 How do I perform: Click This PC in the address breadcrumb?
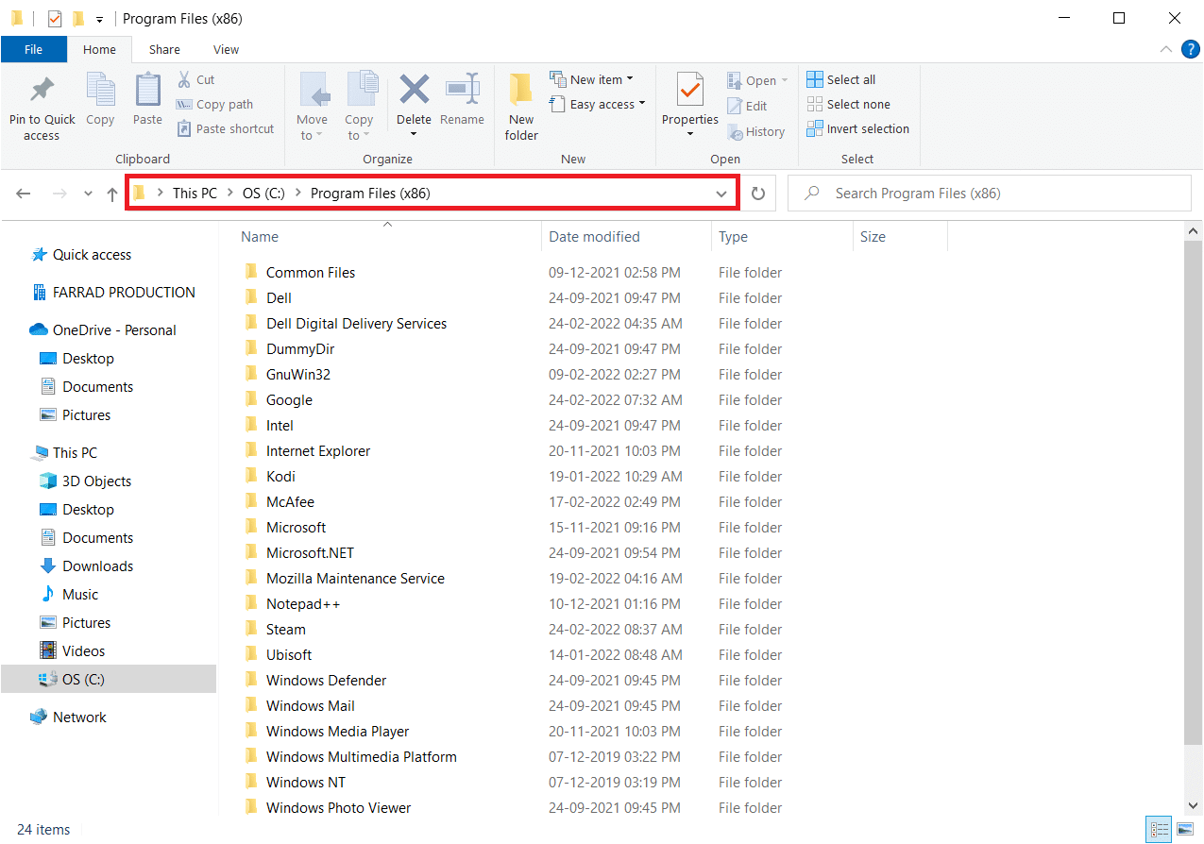(195, 194)
